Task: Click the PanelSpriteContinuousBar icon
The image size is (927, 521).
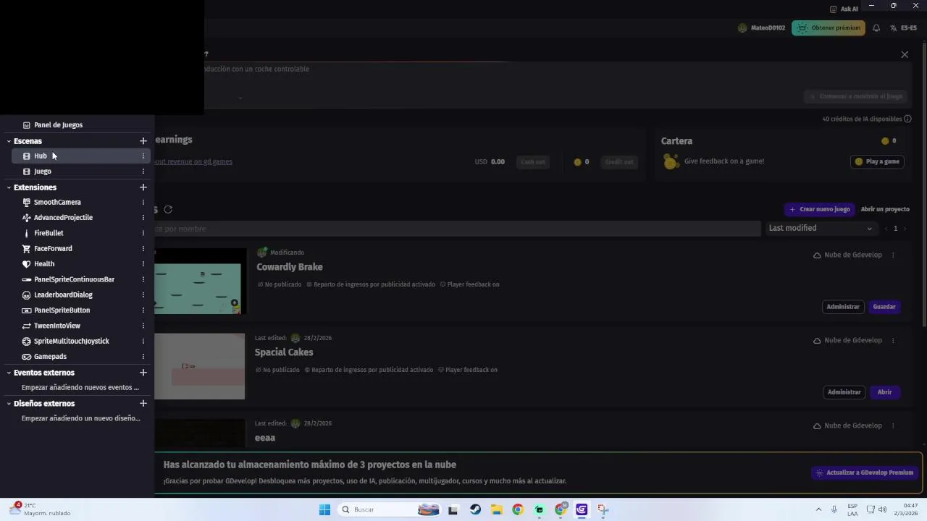Action: point(27,279)
